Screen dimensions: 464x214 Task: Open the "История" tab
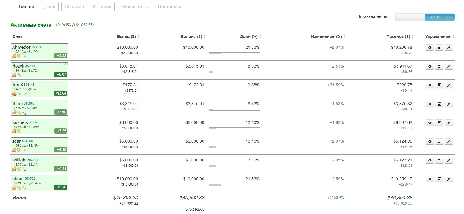coord(102,6)
